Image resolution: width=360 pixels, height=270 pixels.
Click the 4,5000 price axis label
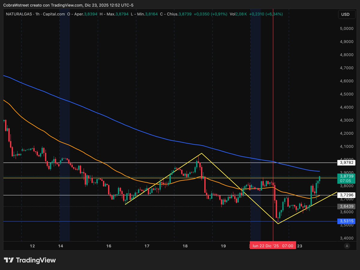click(x=346, y=94)
